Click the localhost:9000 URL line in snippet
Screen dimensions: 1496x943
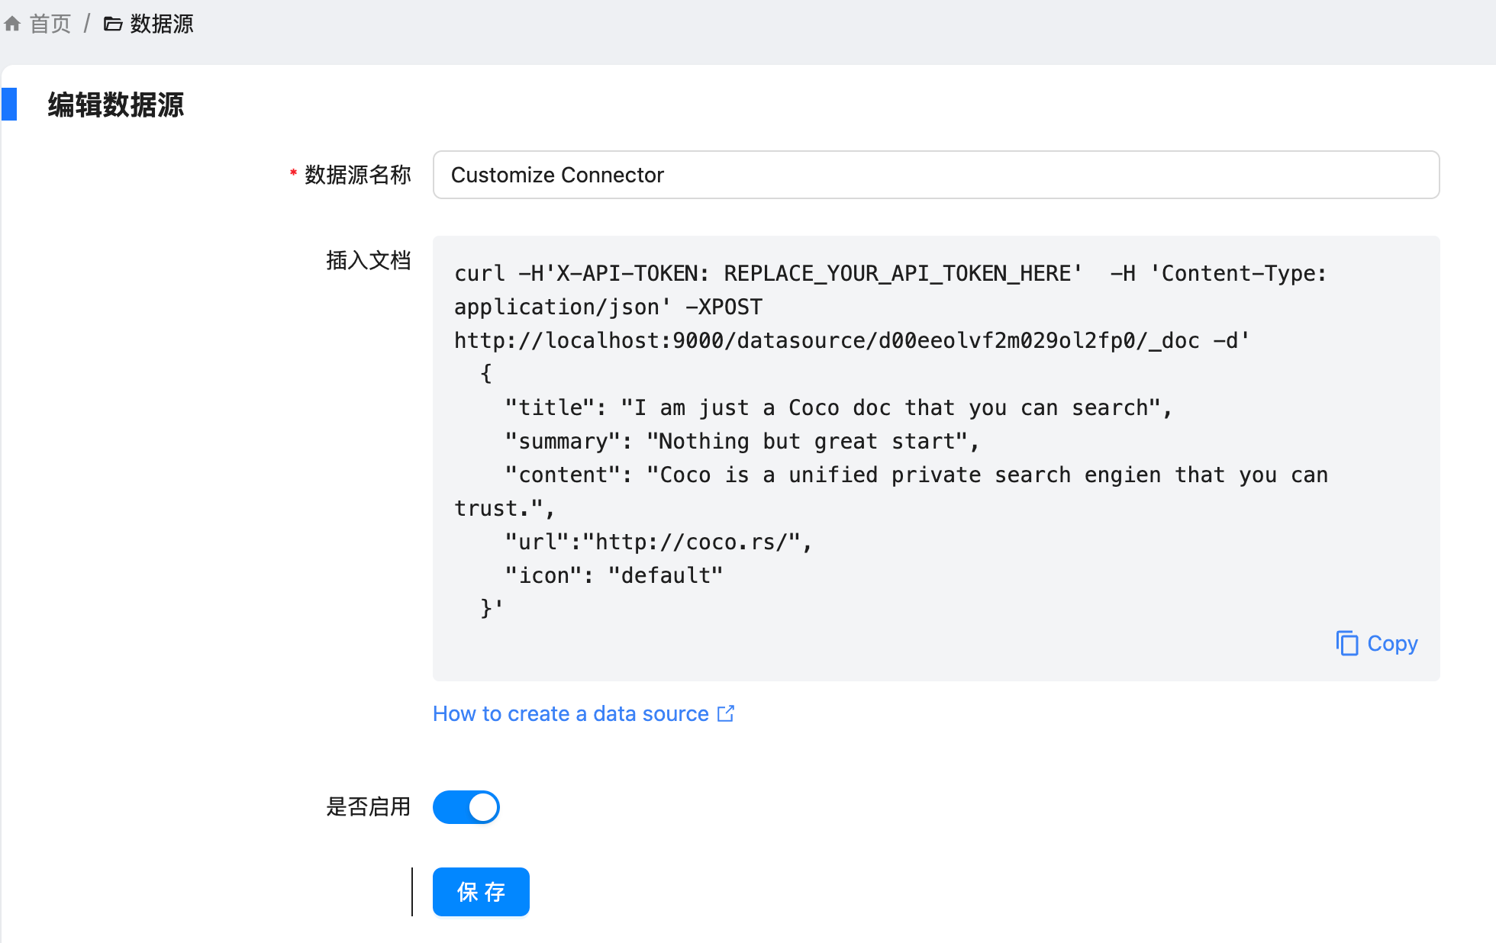click(x=851, y=340)
